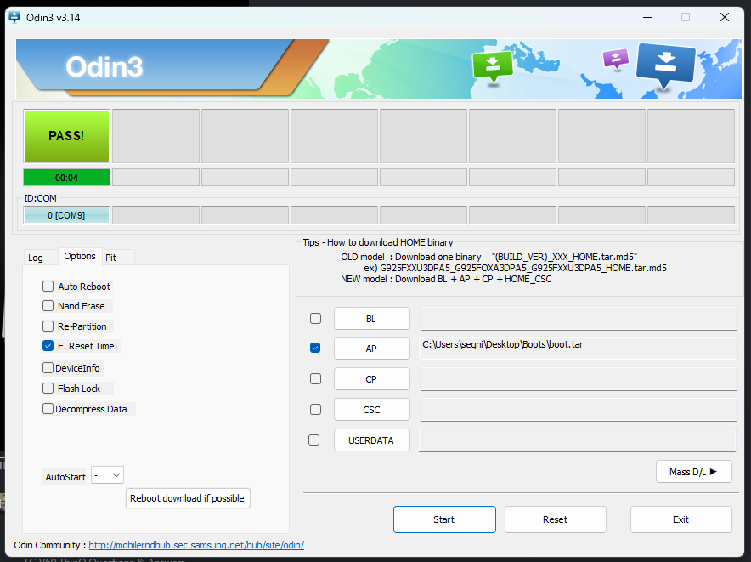Start the flashing process
The height and width of the screenshot is (562, 751).
pyautogui.click(x=444, y=519)
